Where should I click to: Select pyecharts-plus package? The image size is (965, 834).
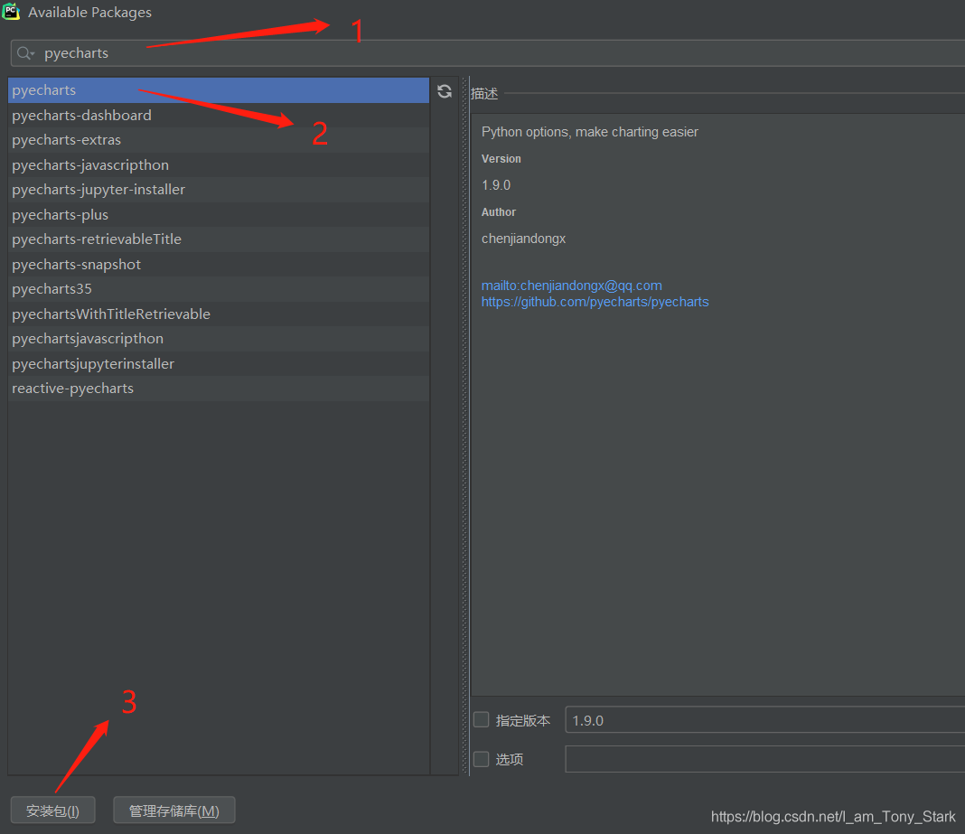tap(219, 215)
